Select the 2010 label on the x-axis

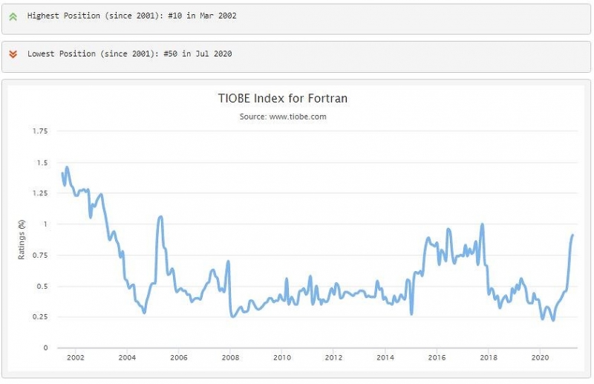coord(281,358)
